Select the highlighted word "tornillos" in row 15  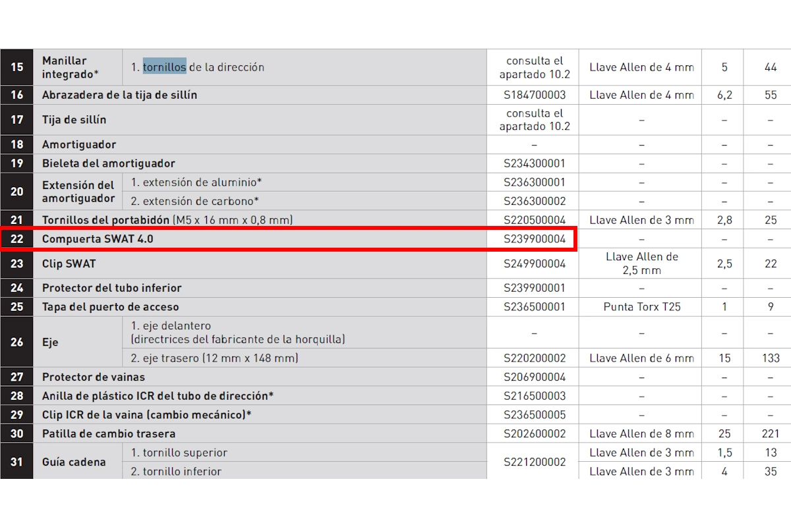pyautogui.click(x=165, y=67)
